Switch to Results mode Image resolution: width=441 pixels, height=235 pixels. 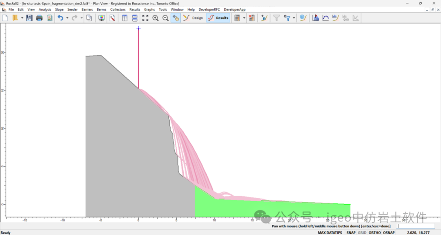(x=218, y=18)
